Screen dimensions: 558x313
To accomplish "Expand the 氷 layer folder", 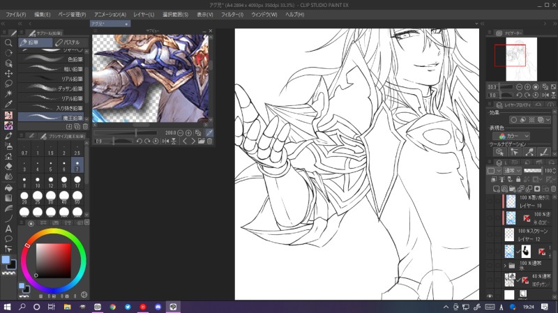I will coord(505,266).
